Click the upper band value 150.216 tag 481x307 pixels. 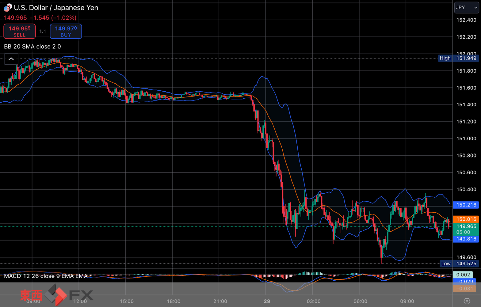pyautogui.click(x=466, y=205)
